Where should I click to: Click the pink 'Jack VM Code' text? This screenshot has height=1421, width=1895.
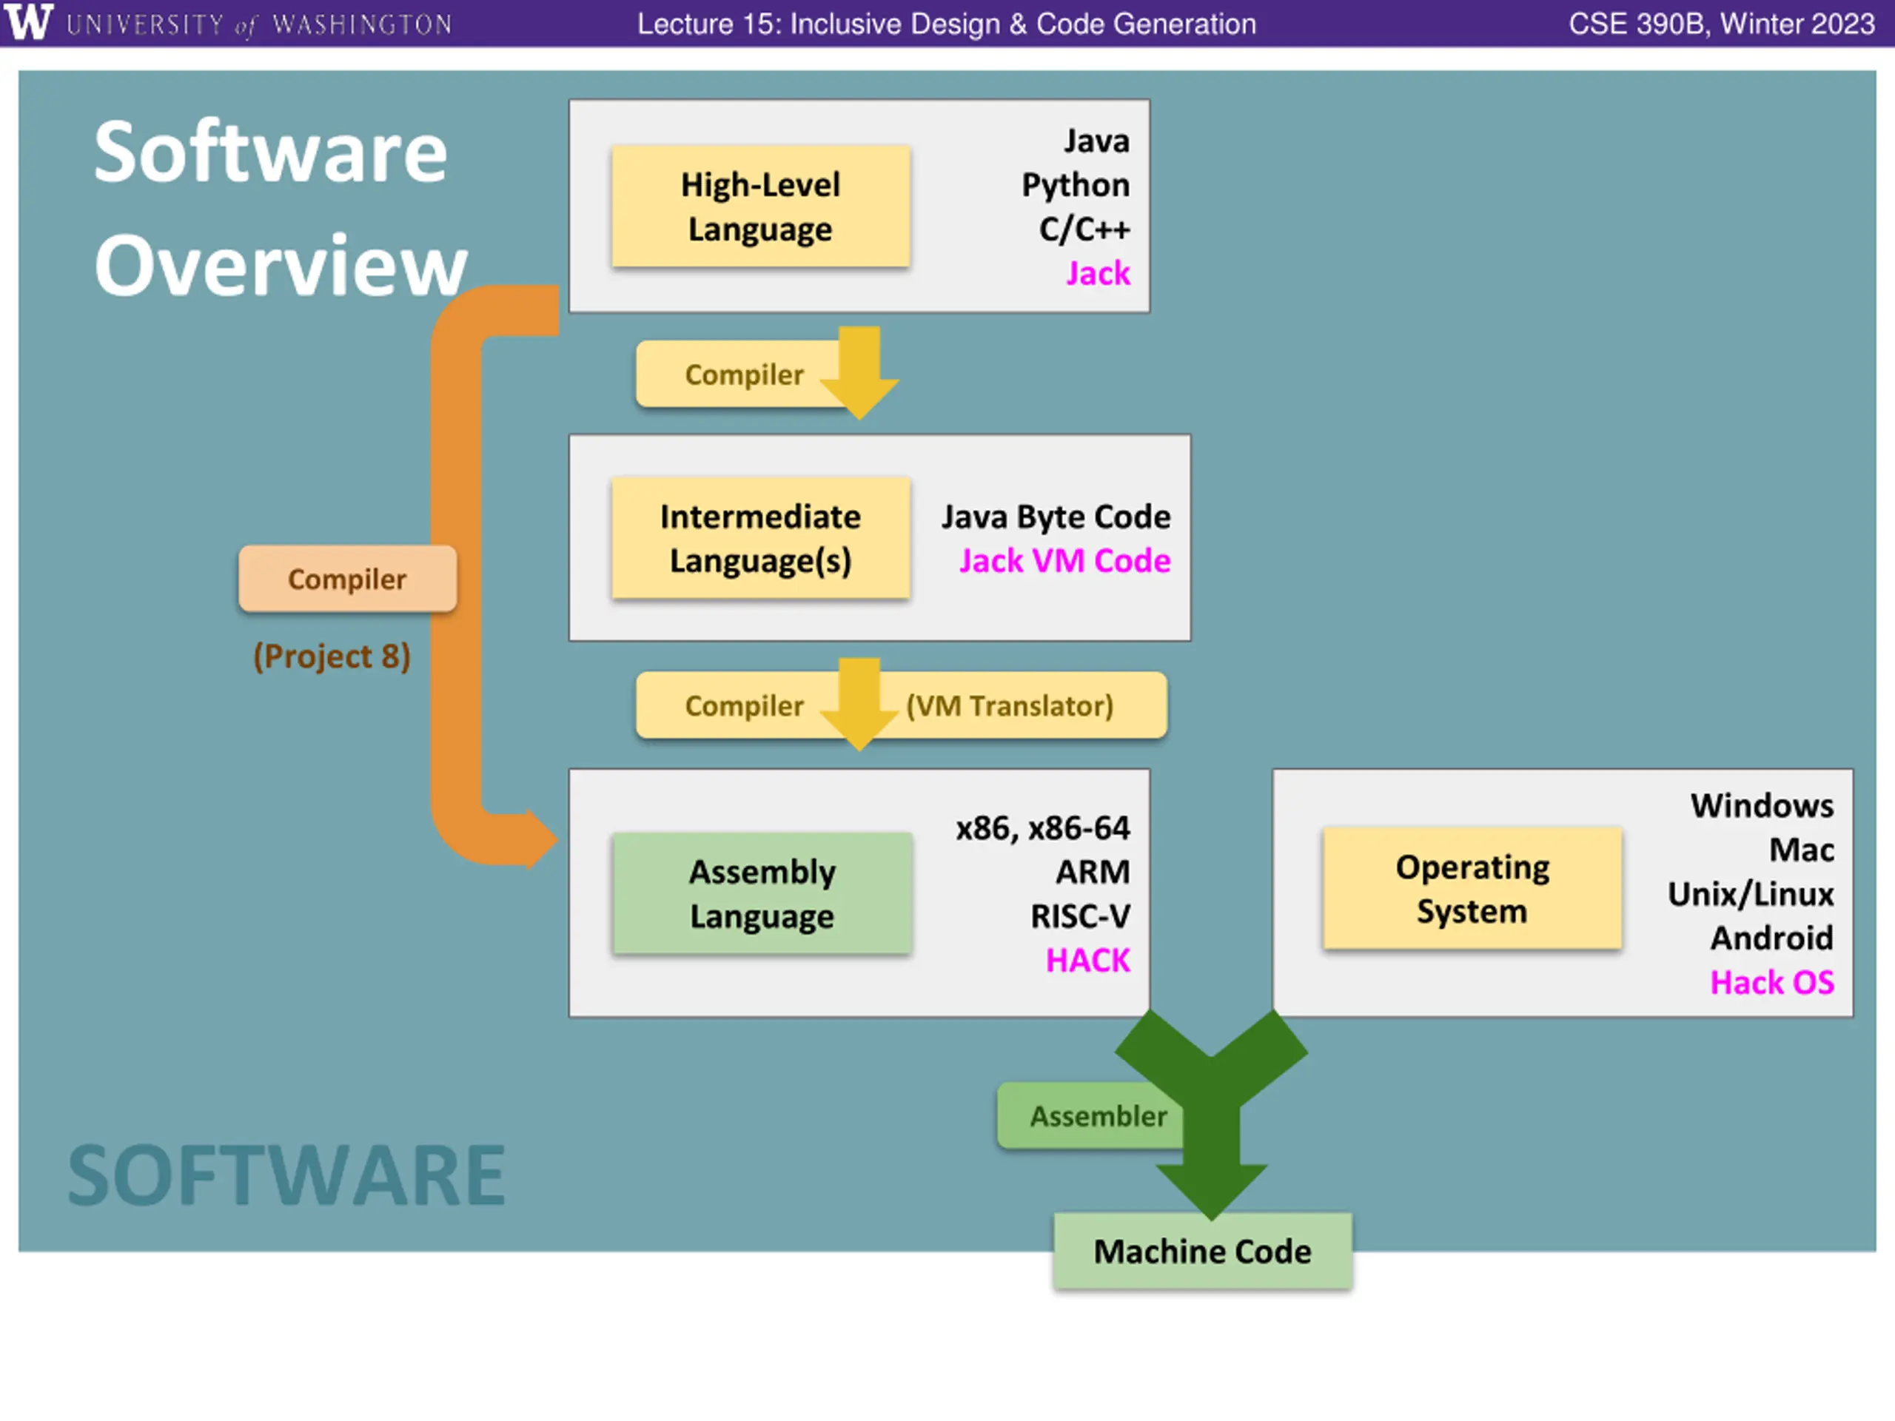tap(1064, 561)
